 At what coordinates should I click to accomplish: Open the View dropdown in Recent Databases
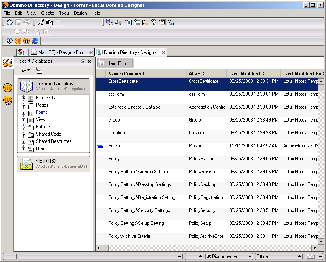tap(23, 71)
